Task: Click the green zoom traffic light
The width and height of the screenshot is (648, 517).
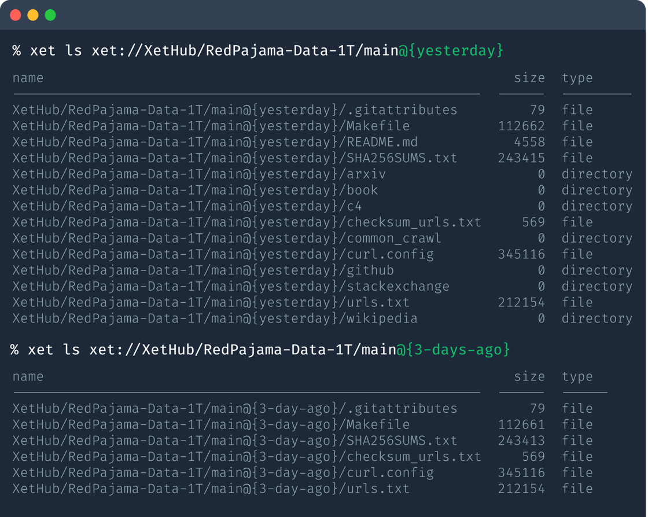Action: click(x=51, y=15)
